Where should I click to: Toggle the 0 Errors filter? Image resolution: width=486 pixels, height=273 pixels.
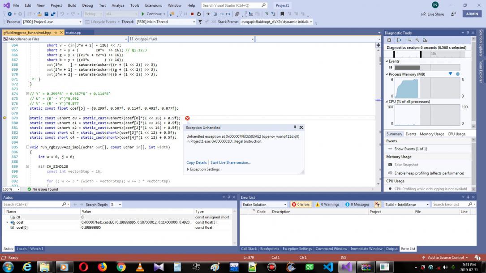(x=301, y=205)
